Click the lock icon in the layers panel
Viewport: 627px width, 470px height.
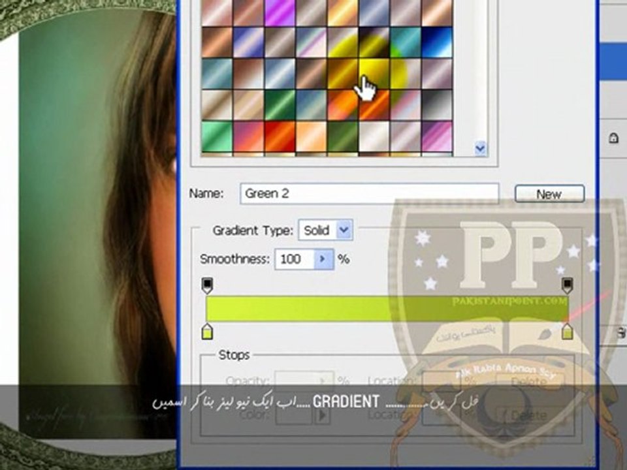pos(613,138)
